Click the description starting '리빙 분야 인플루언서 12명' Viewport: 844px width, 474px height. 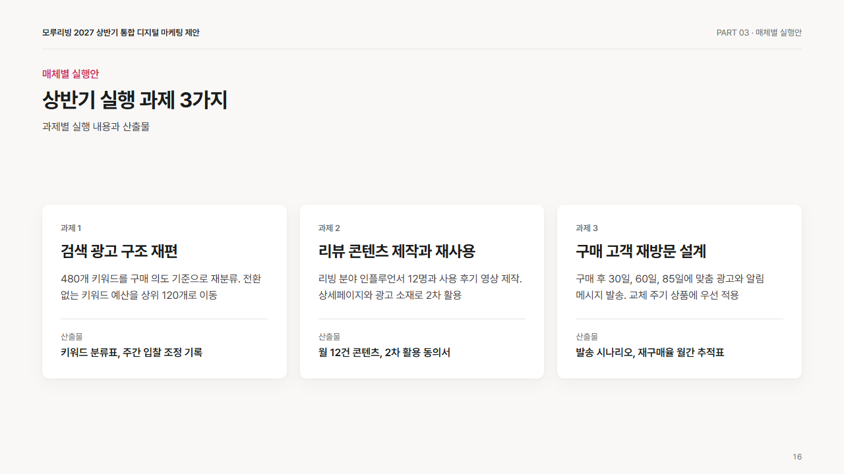coord(420,286)
